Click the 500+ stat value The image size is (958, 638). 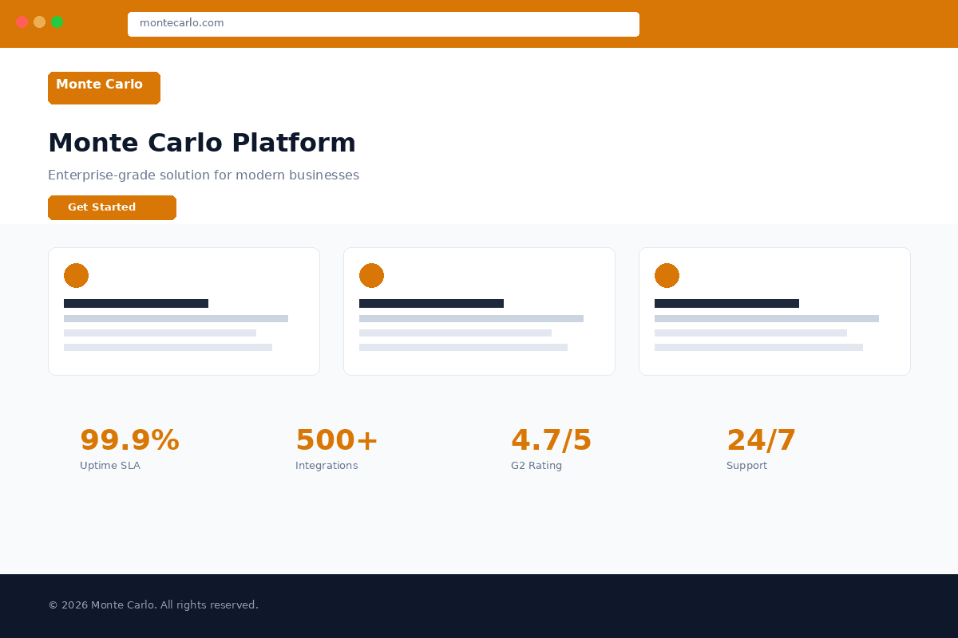[336, 440]
